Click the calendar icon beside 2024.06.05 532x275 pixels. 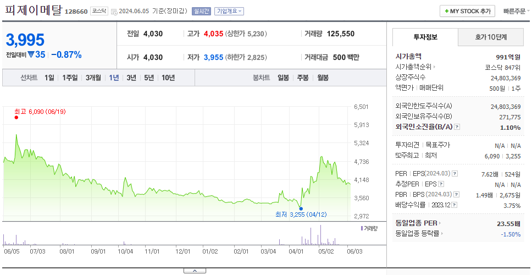(114, 11)
